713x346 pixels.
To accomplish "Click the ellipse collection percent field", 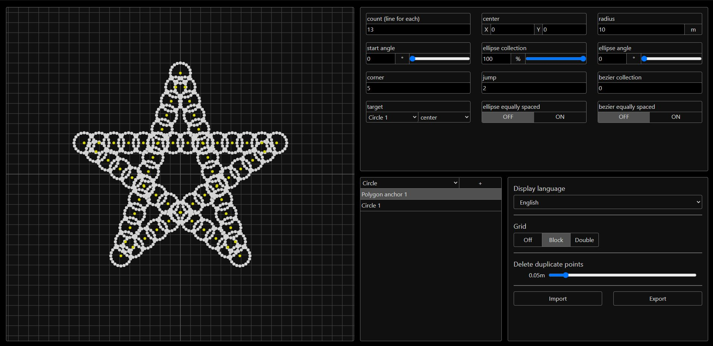I will click(496, 59).
